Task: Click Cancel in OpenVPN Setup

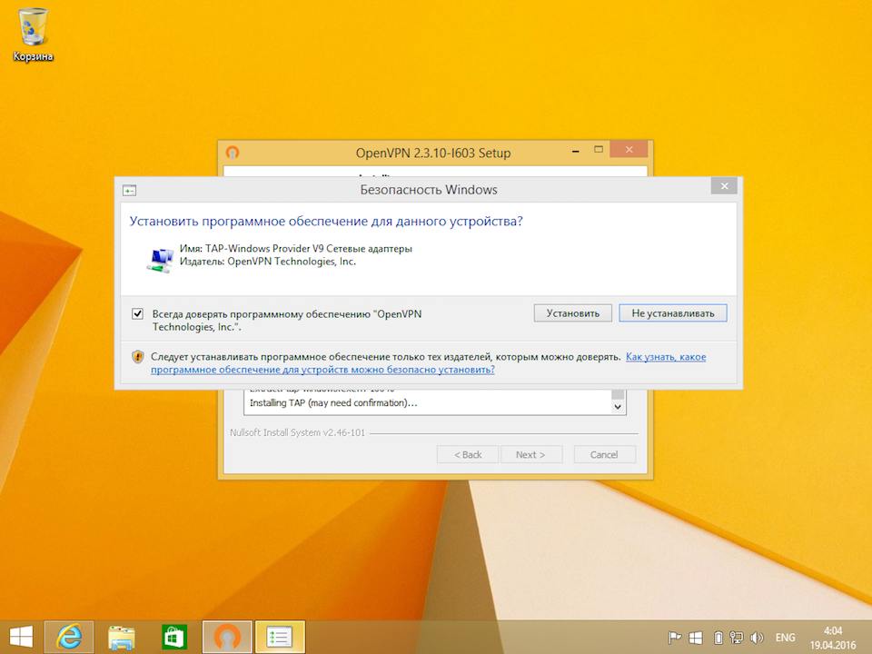Action: [604, 454]
